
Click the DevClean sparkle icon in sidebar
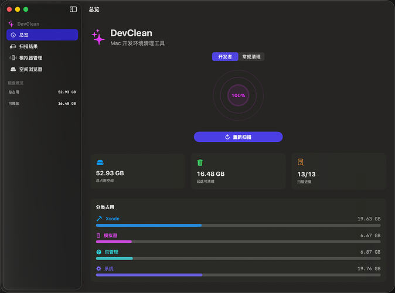(11, 24)
